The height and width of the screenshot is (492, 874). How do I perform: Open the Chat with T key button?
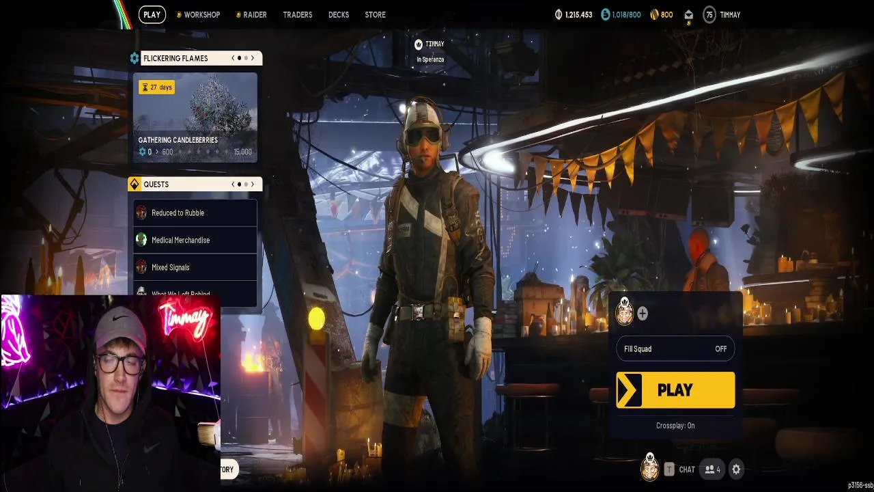679,469
